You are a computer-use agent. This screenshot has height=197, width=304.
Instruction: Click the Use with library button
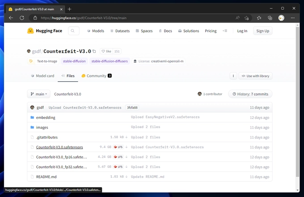[x=256, y=76]
